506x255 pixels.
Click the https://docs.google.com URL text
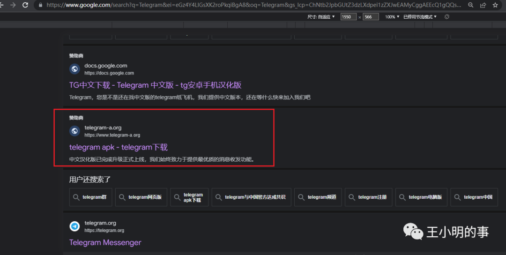[109, 73]
